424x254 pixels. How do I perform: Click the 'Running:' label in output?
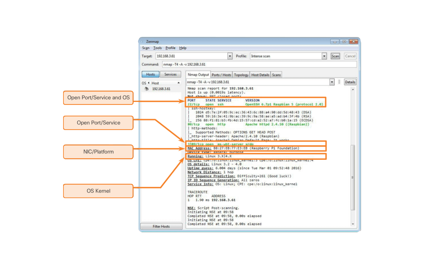coord(195,156)
